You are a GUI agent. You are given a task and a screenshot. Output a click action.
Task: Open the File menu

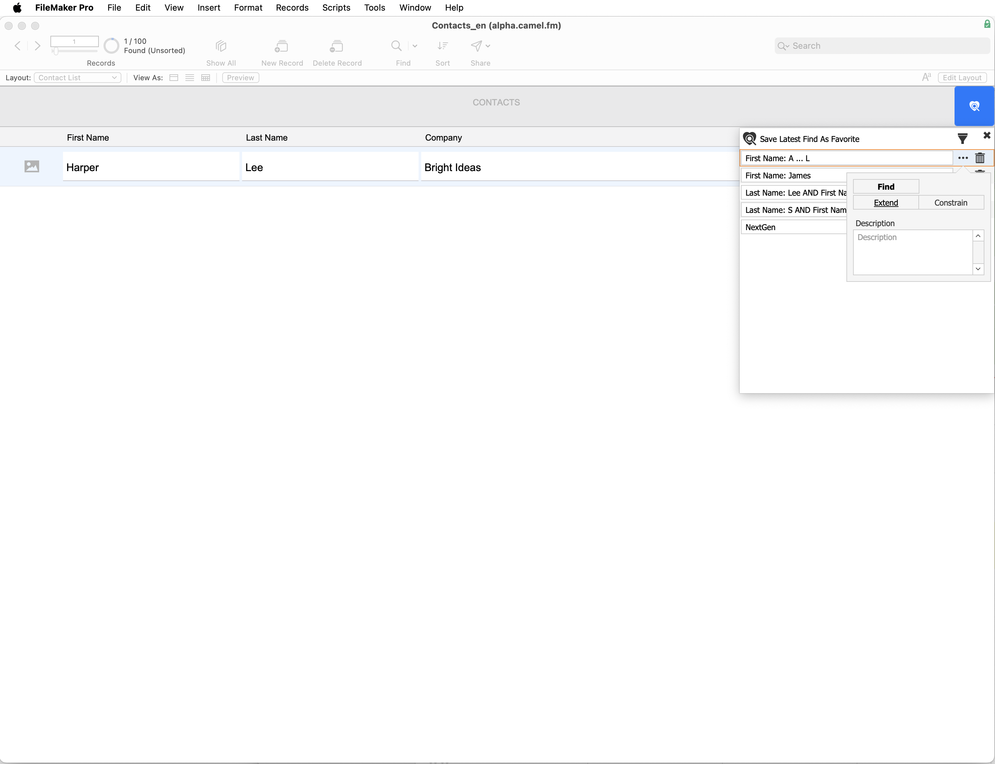click(x=114, y=8)
